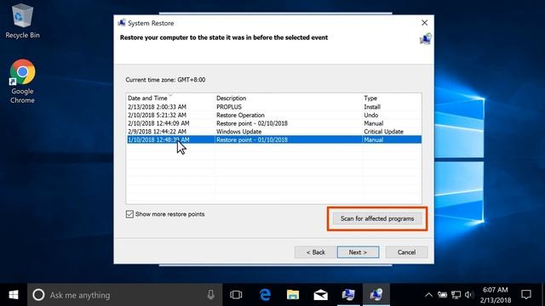
Task: Launch Microsoft Edge from the taskbar
Action: [x=265, y=295]
